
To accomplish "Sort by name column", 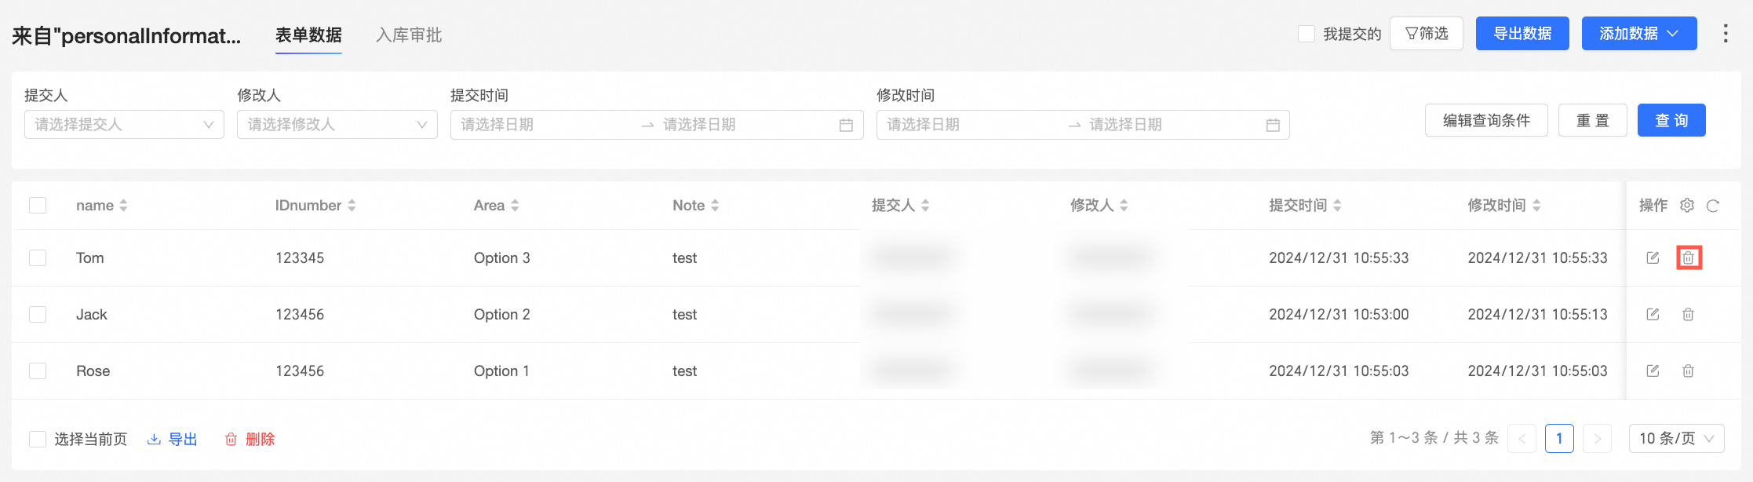I will (123, 205).
